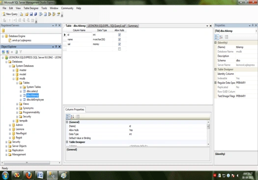Click the Manage Indexes and Keys icon
Viewport: 258px width, 180px height.
[x=20, y=20]
